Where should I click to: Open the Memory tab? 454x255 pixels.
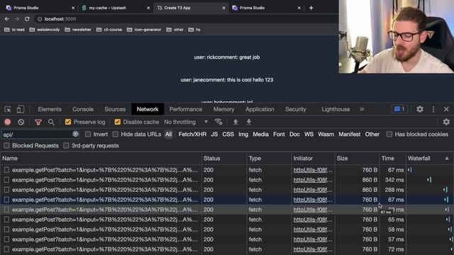click(224, 109)
